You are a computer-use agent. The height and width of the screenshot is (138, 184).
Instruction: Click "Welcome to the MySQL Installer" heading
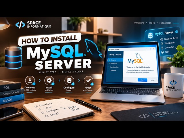[138, 67]
